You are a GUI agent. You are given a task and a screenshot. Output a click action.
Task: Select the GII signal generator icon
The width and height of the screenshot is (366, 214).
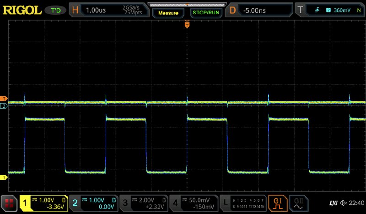[x=298, y=202]
